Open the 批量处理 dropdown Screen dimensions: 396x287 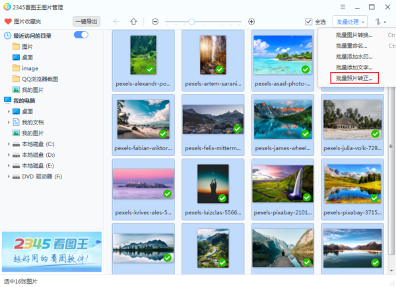350,21
